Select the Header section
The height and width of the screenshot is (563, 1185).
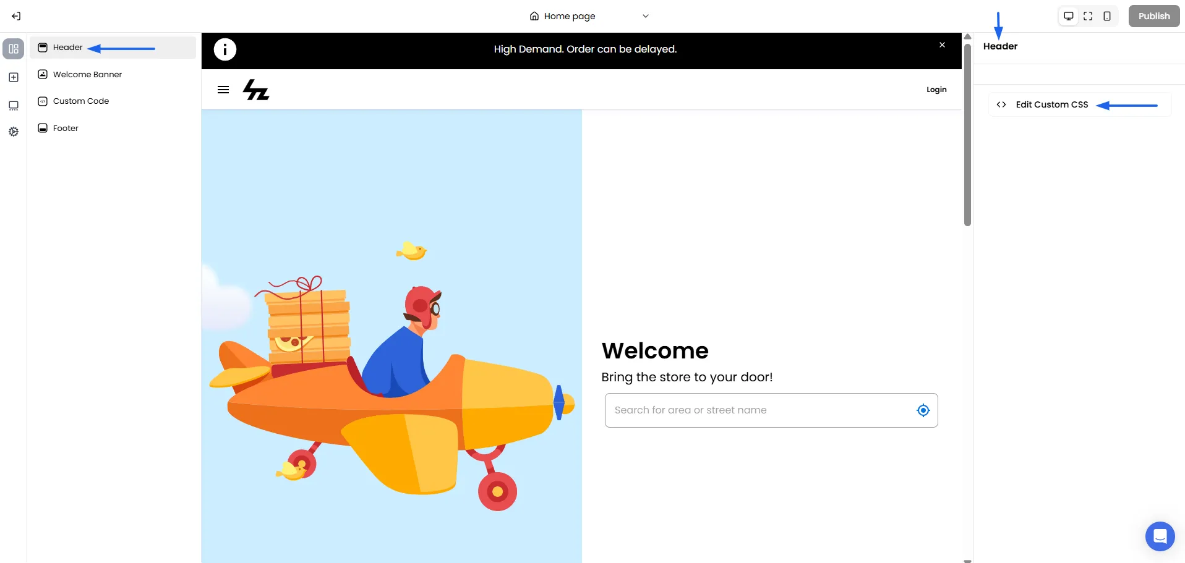click(x=113, y=48)
